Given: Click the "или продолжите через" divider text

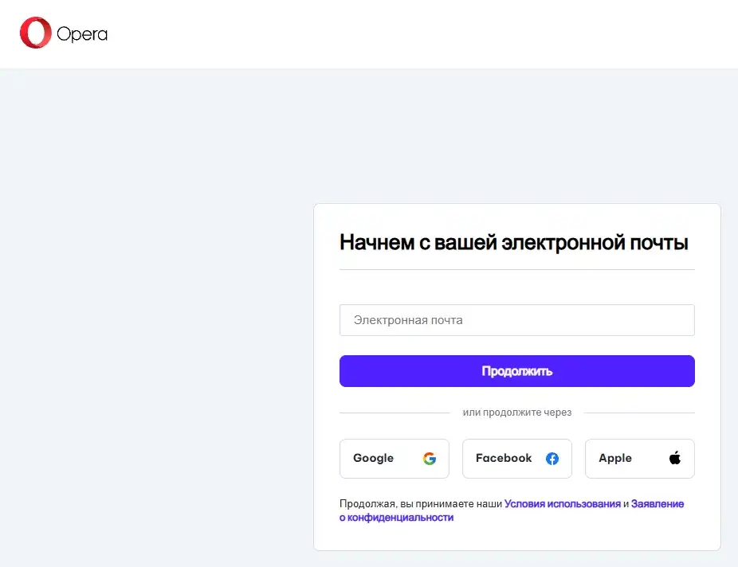Looking at the screenshot, I should 516,413.
